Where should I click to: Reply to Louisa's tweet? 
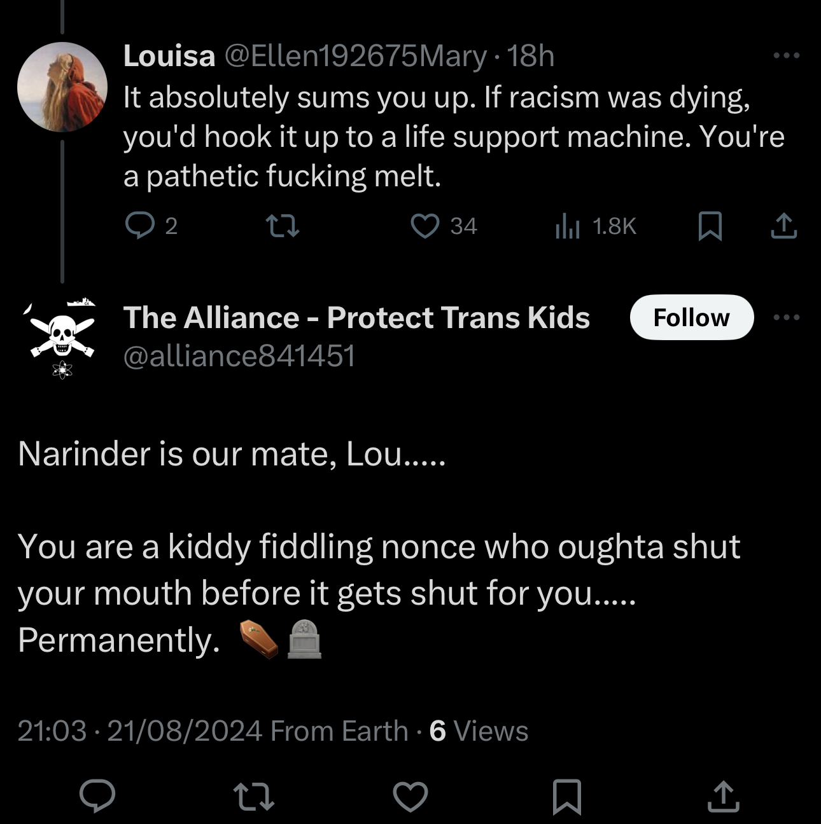(x=139, y=226)
